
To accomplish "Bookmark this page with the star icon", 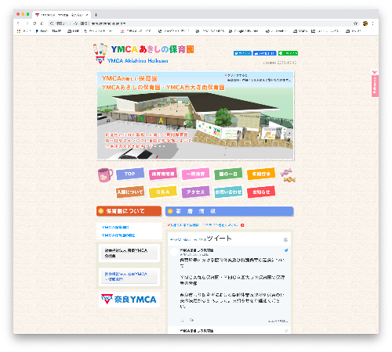I will pyautogui.click(x=356, y=23).
